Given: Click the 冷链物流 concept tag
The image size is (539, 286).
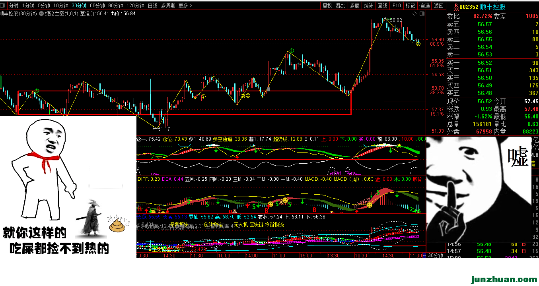Looking at the screenshot, I should point(275,225).
